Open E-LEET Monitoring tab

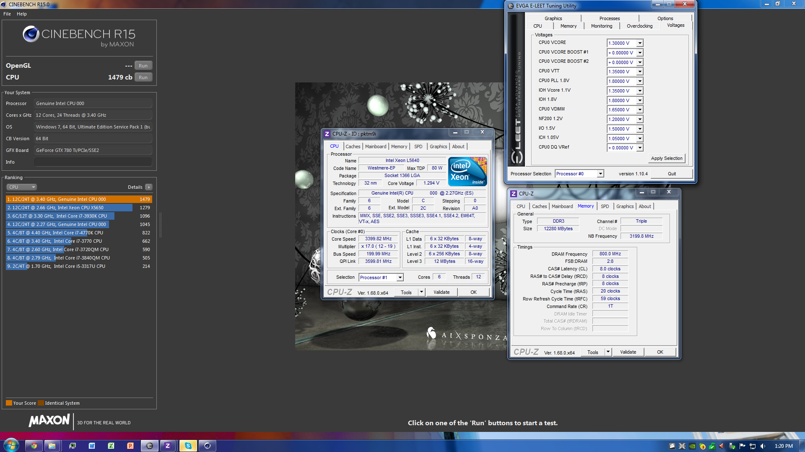click(602, 26)
